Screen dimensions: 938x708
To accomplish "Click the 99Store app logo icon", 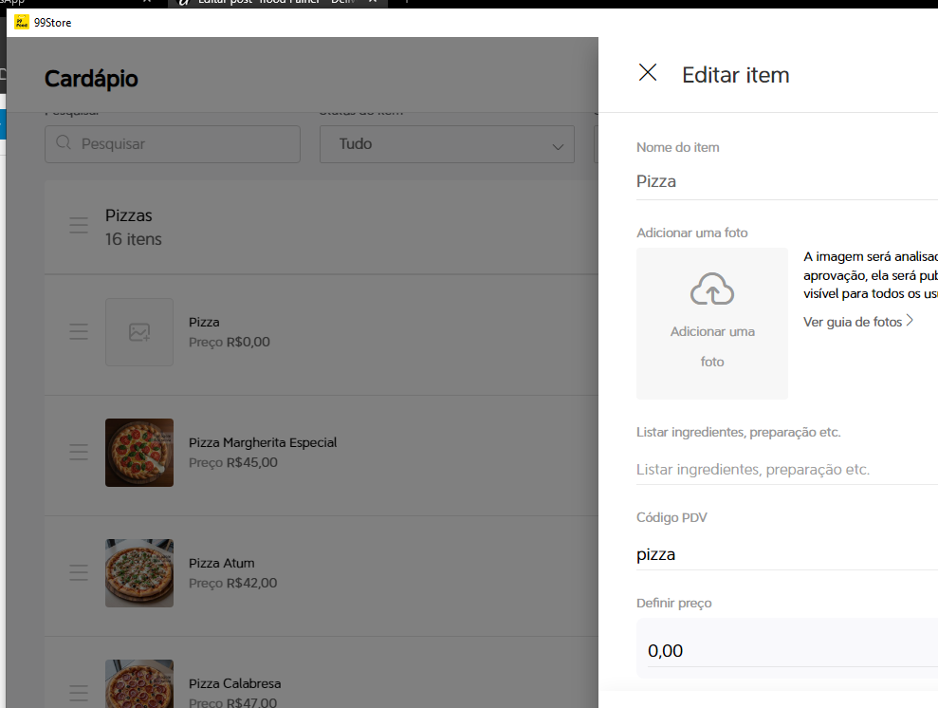I will (22, 23).
